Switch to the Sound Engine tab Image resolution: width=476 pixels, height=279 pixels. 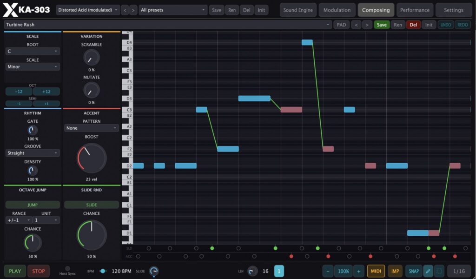tap(298, 10)
